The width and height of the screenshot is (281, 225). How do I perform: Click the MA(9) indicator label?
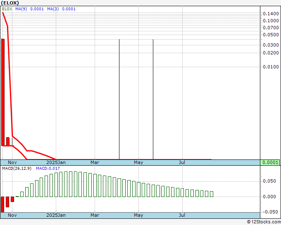pos(21,9)
